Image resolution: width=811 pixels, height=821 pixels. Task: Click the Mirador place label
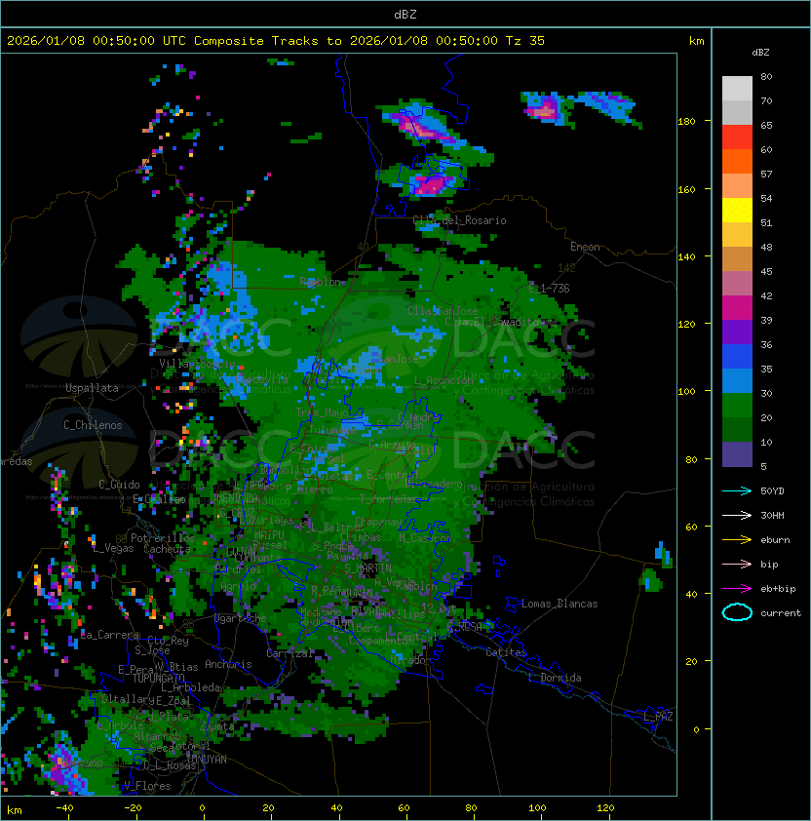[x=411, y=660]
